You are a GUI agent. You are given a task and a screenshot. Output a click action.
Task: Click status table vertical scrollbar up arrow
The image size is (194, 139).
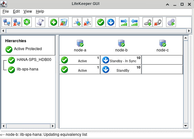click(186, 38)
